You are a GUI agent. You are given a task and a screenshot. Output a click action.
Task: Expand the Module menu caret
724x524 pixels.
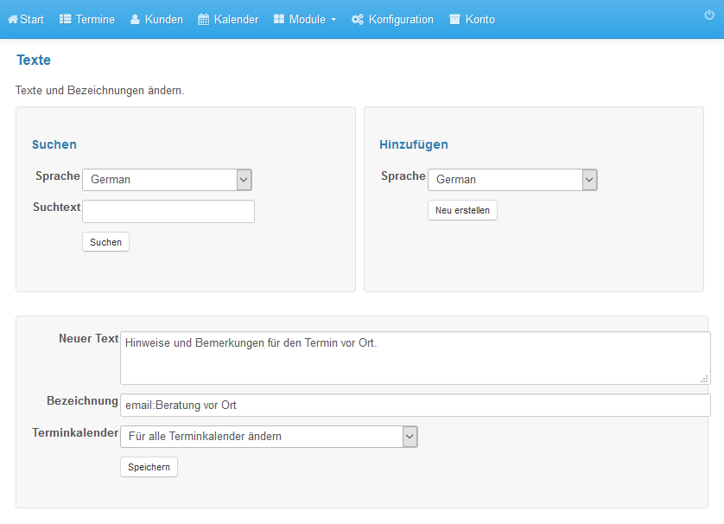[333, 20]
